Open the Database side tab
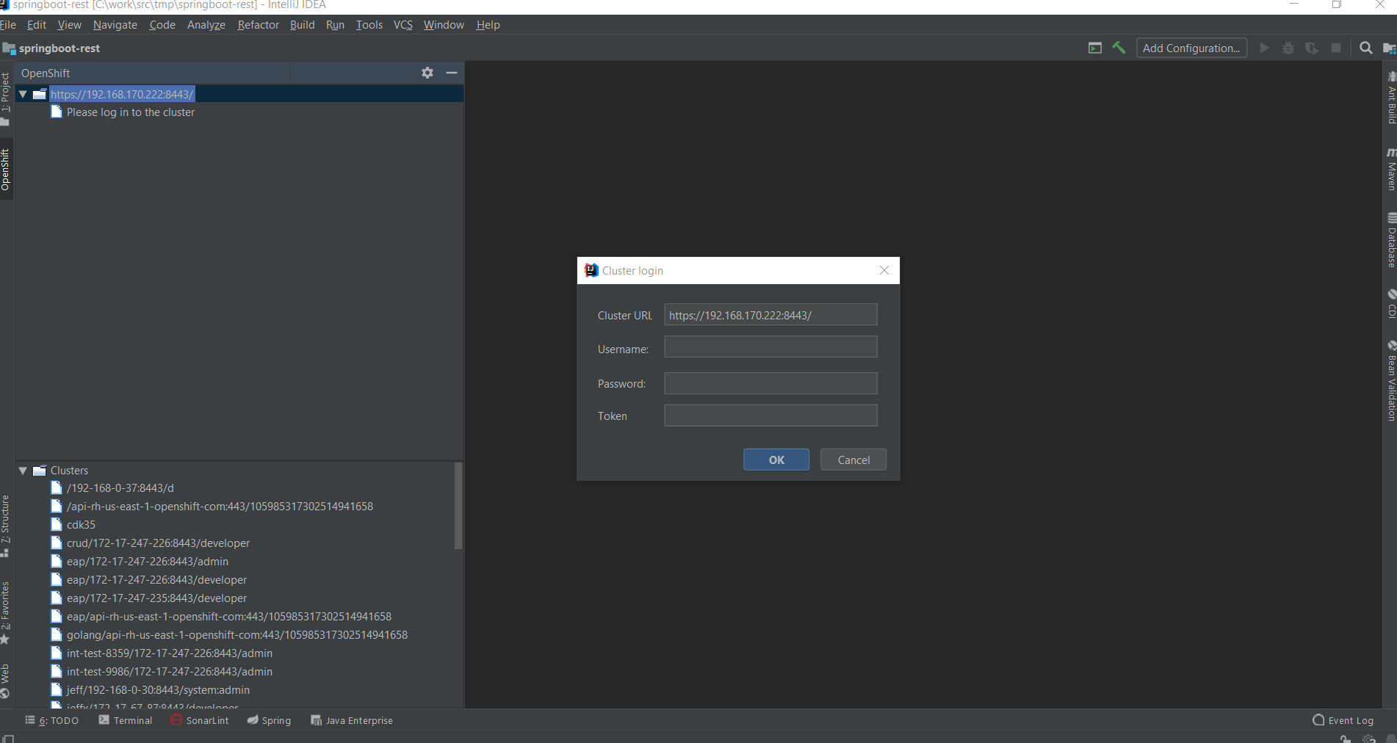This screenshot has height=743, width=1397. 1391,240
